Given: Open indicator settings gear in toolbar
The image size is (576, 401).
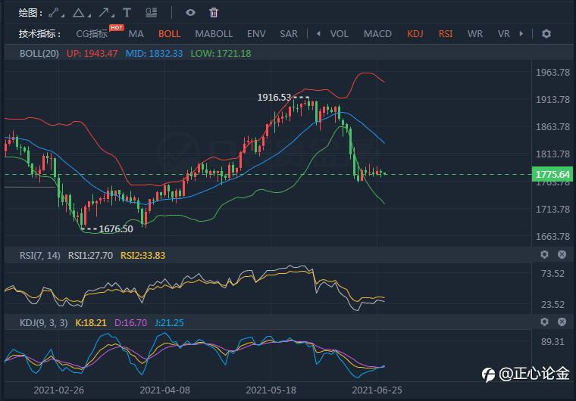Looking at the screenshot, I should pyautogui.click(x=546, y=34).
